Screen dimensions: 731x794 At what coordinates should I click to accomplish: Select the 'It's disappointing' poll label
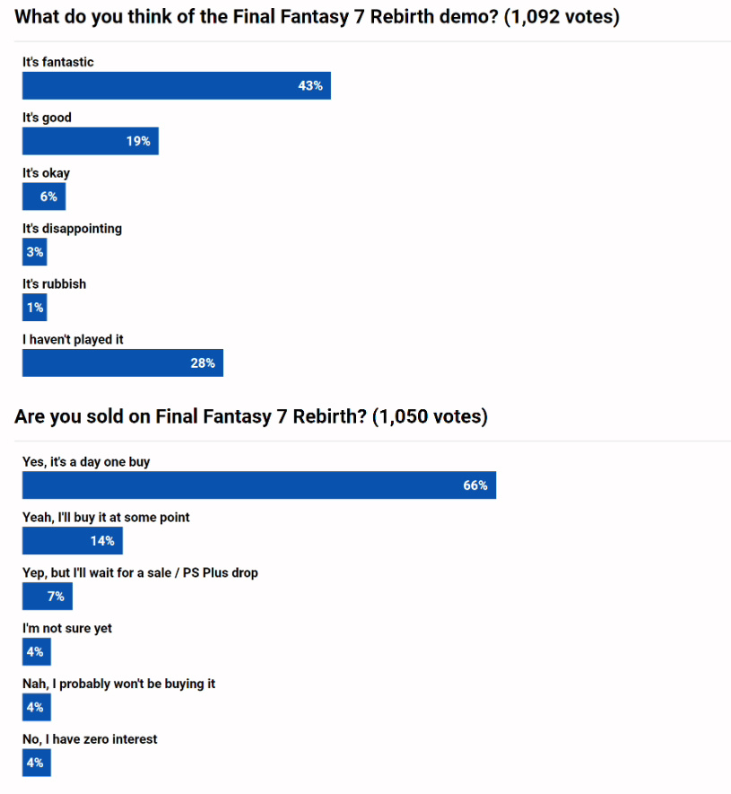pos(72,229)
